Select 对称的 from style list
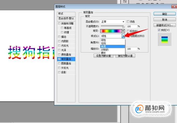The image size is (177, 123). [x=113, y=50]
